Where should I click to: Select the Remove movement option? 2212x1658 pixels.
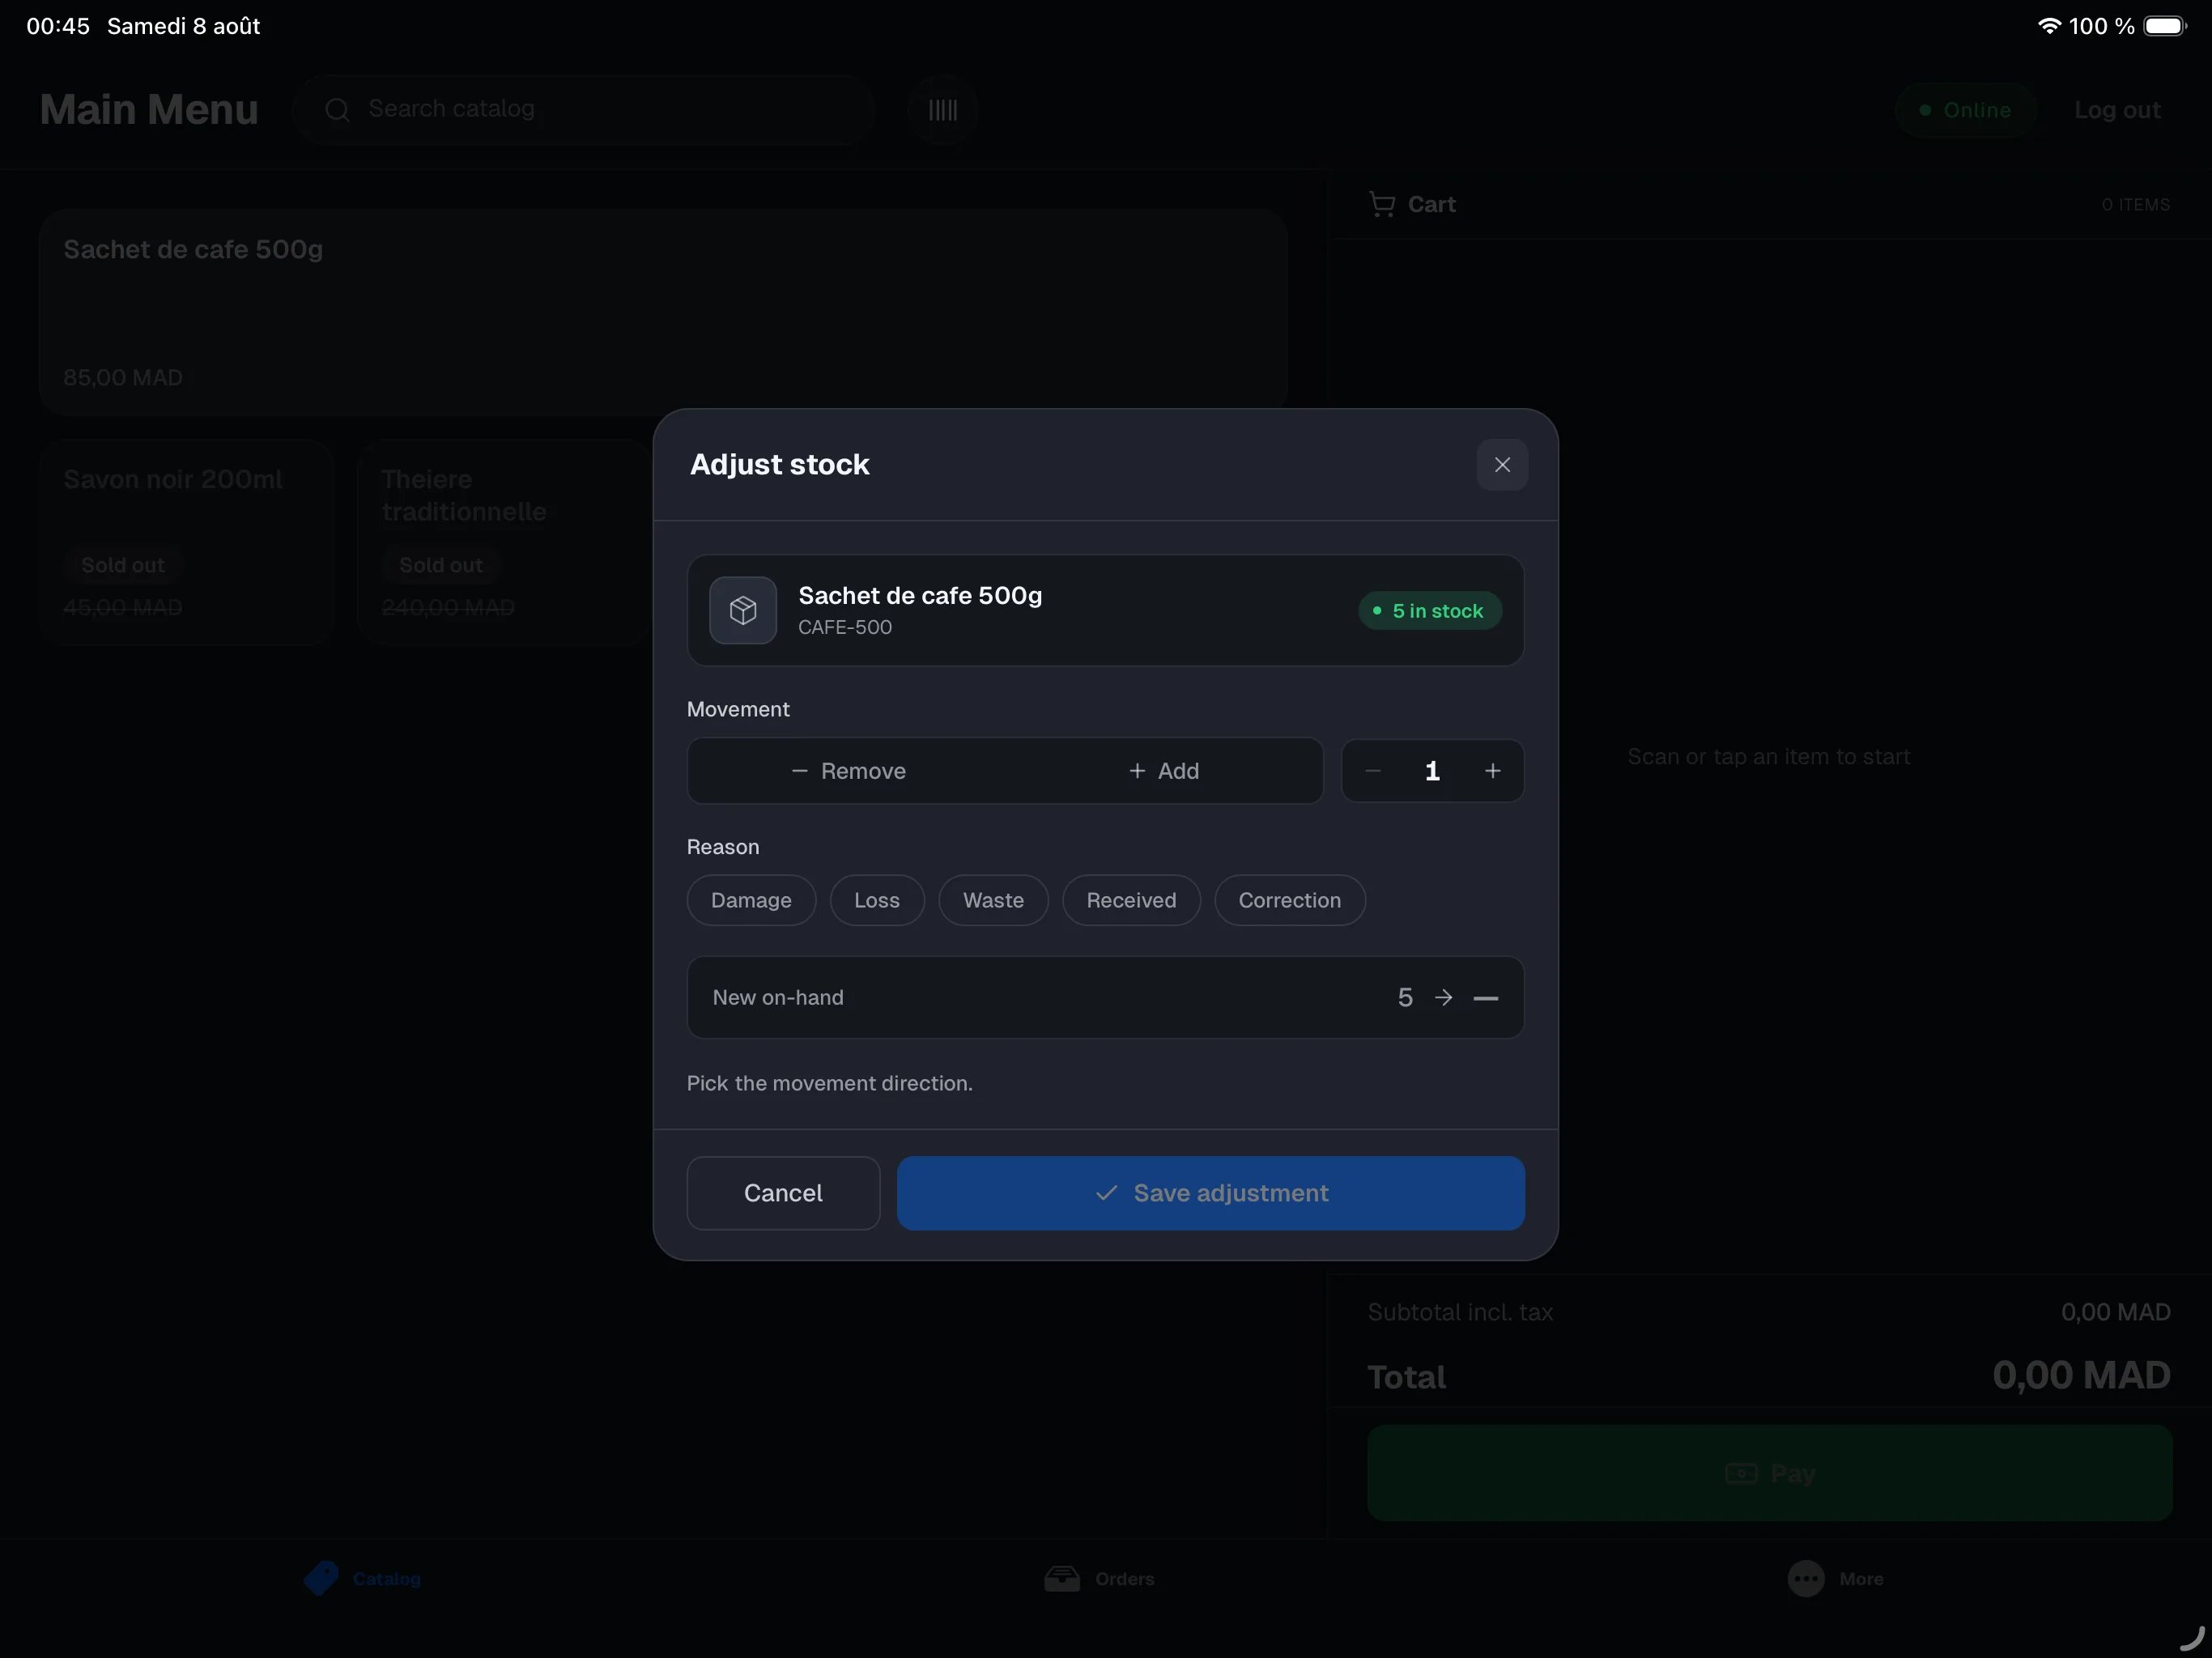(x=848, y=771)
